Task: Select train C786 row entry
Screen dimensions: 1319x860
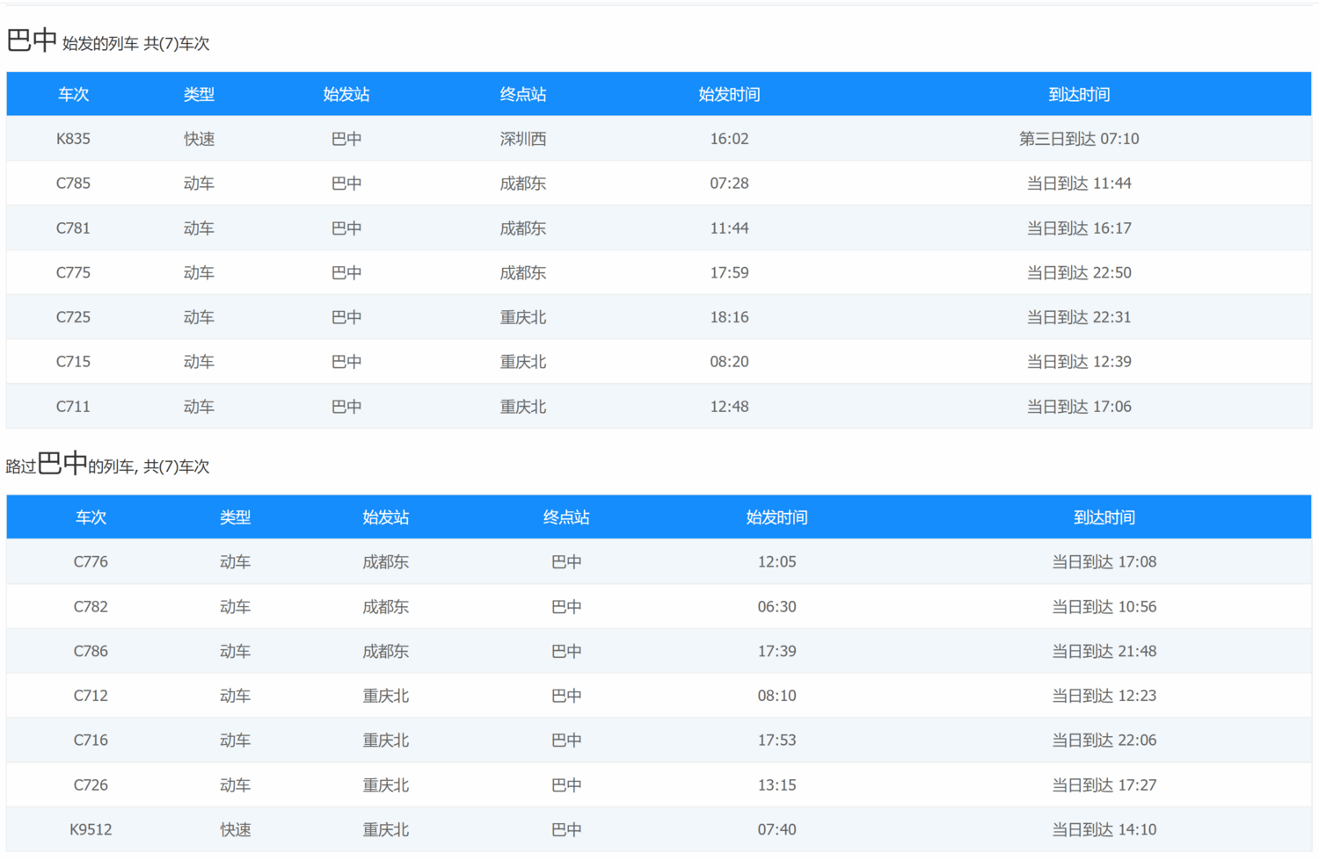Action: coord(91,652)
